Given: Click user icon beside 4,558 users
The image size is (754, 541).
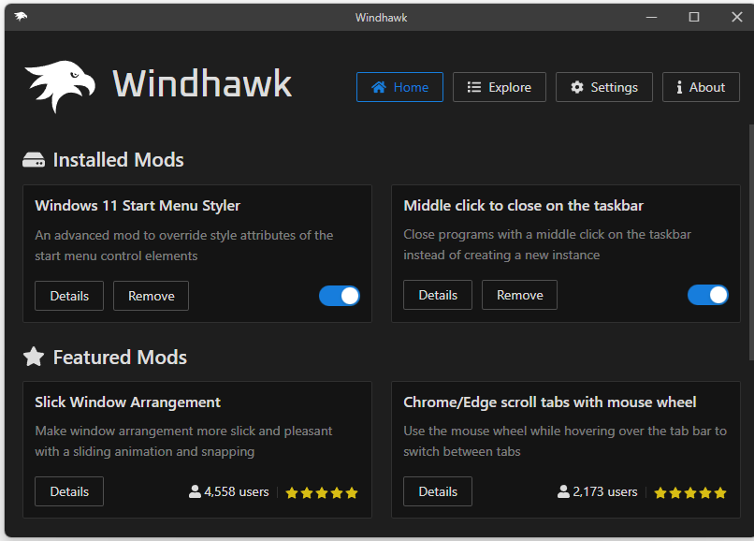Looking at the screenshot, I should click(195, 491).
